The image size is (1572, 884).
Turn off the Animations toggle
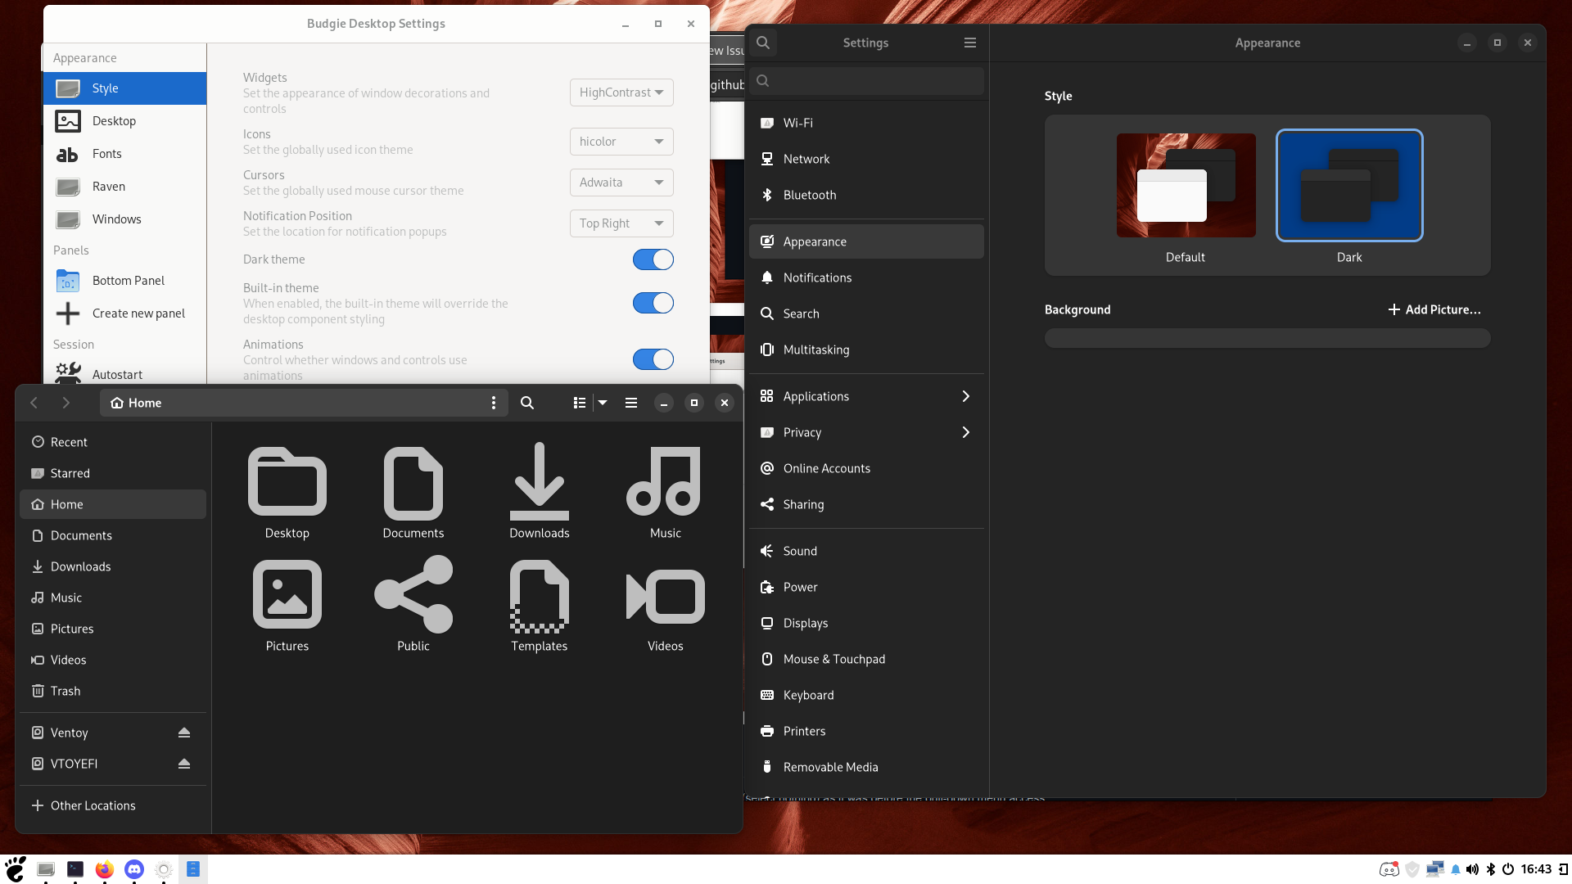click(x=653, y=359)
